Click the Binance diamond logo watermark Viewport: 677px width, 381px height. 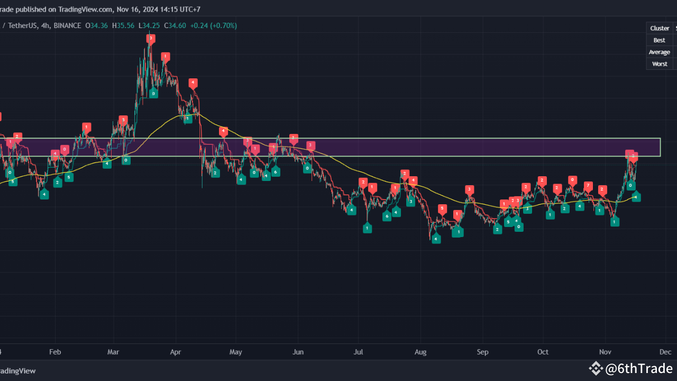pyautogui.click(x=596, y=367)
